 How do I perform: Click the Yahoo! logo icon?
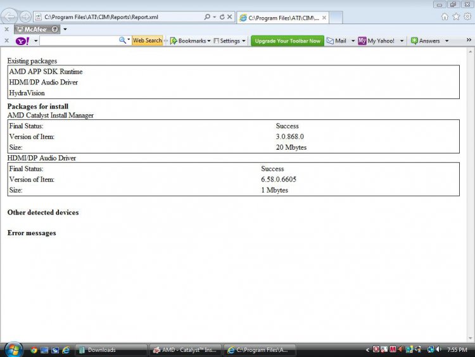22,41
